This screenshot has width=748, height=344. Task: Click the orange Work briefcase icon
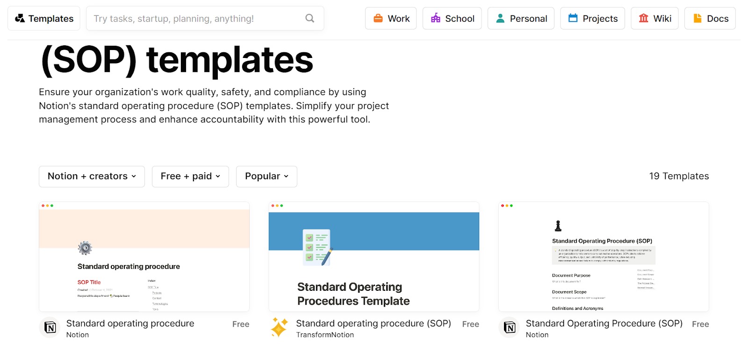(378, 18)
